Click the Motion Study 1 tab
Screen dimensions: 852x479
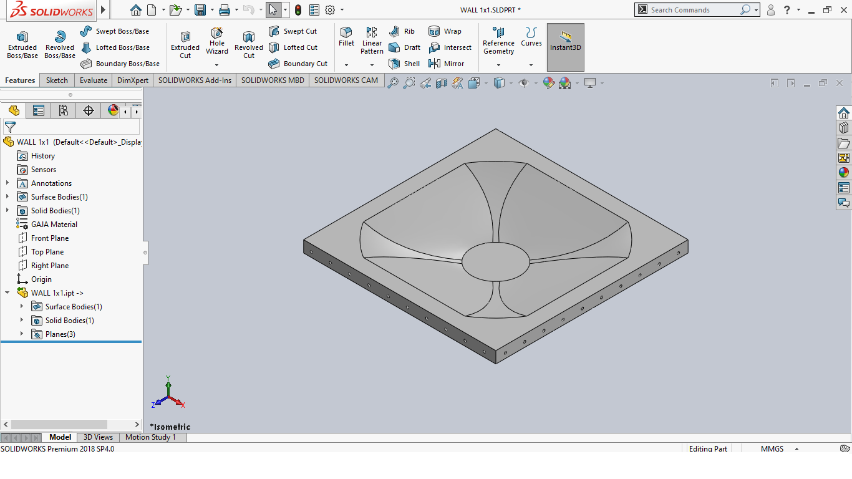pyautogui.click(x=150, y=437)
